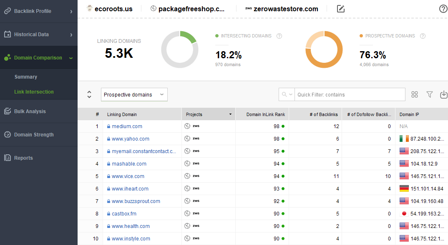
Task: Sort by # of Dofollow Backlinks column
Action: point(369,114)
